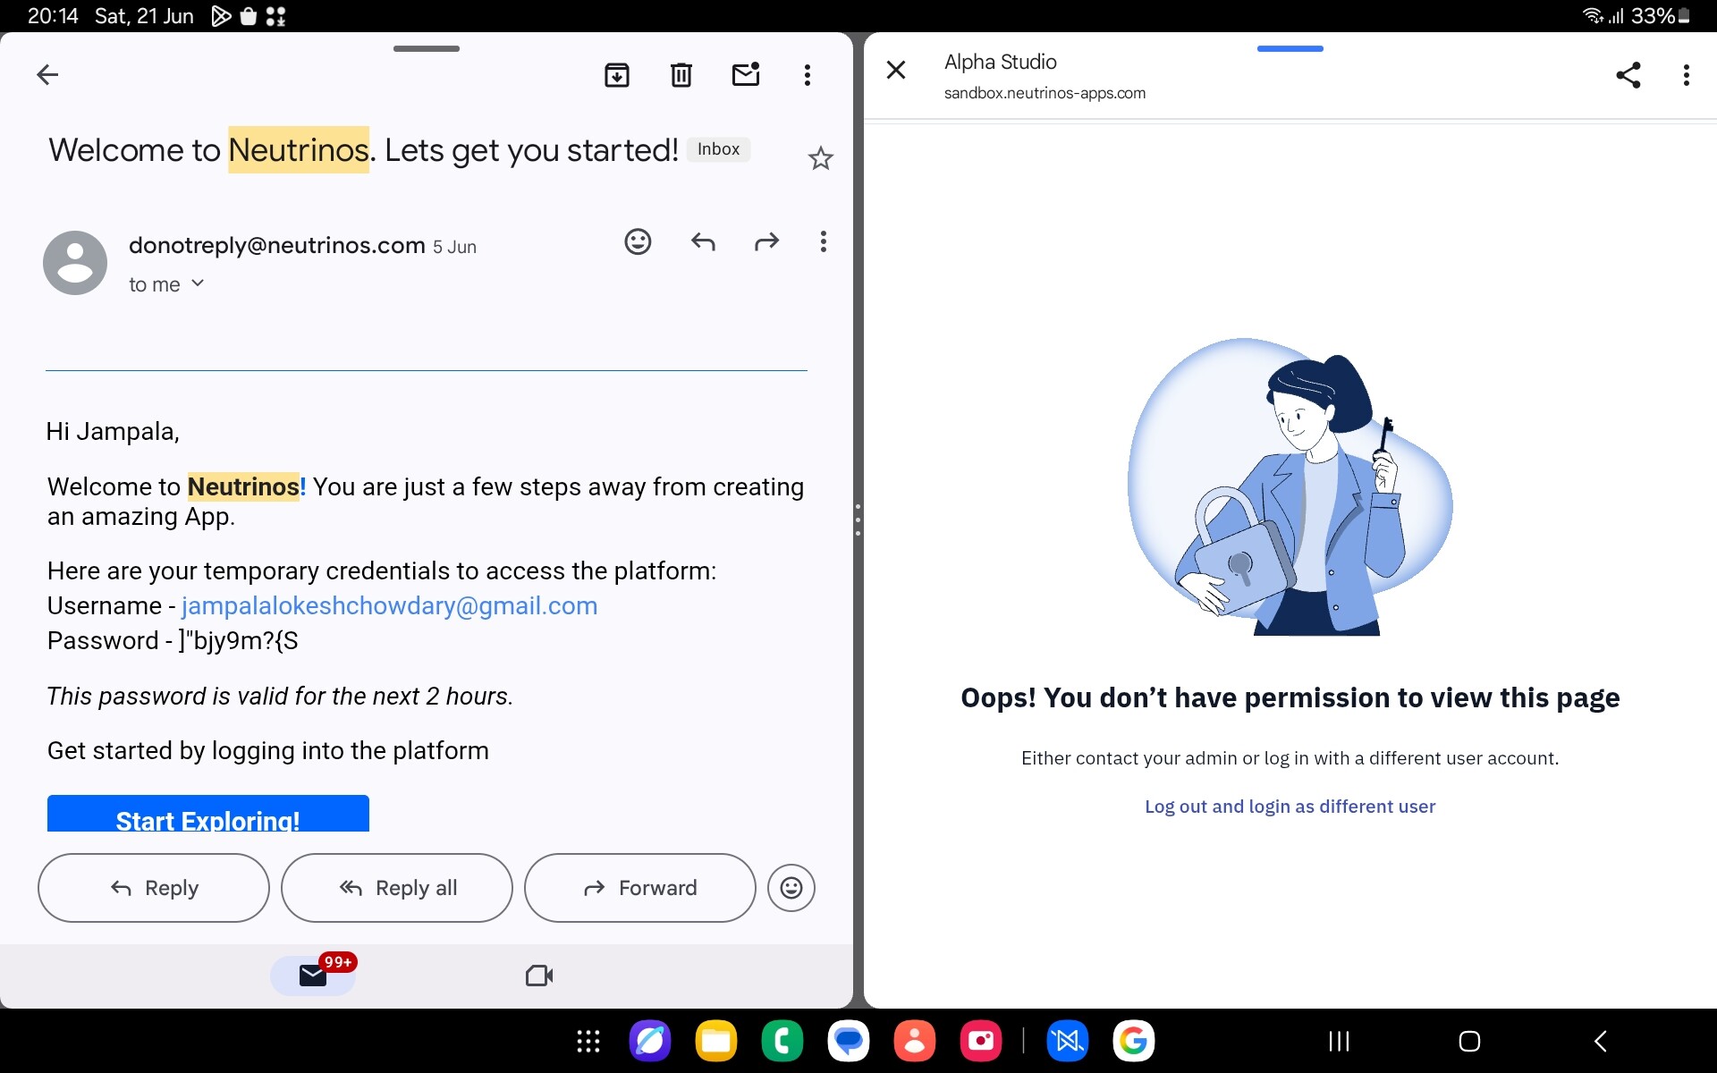Select the Mail tab with 99+ badge
1717x1073 pixels.
tap(313, 976)
